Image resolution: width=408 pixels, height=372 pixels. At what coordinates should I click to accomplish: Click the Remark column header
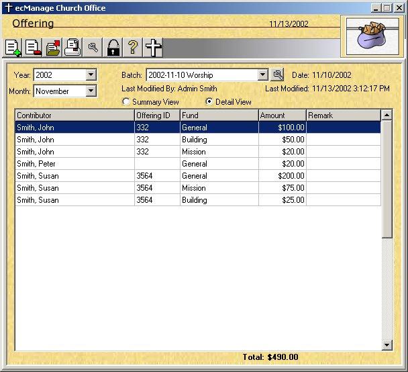[344, 115]
